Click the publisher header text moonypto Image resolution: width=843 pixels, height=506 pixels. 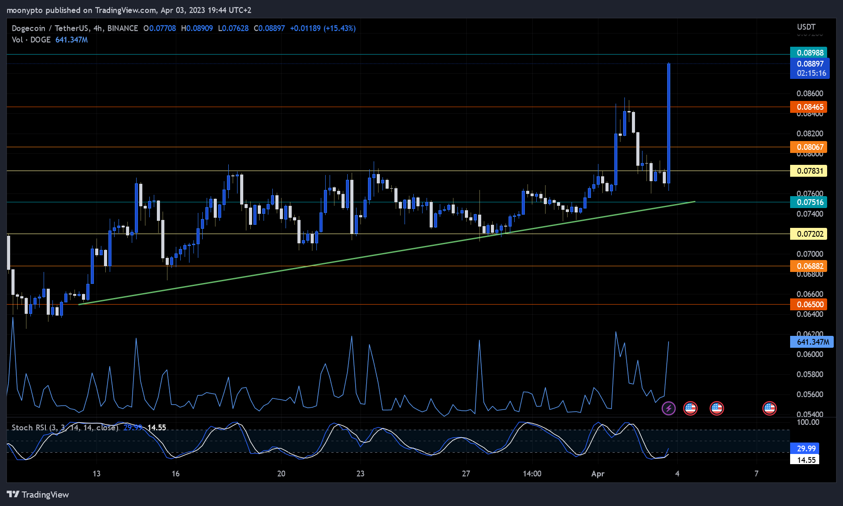(x=25, y=10)
